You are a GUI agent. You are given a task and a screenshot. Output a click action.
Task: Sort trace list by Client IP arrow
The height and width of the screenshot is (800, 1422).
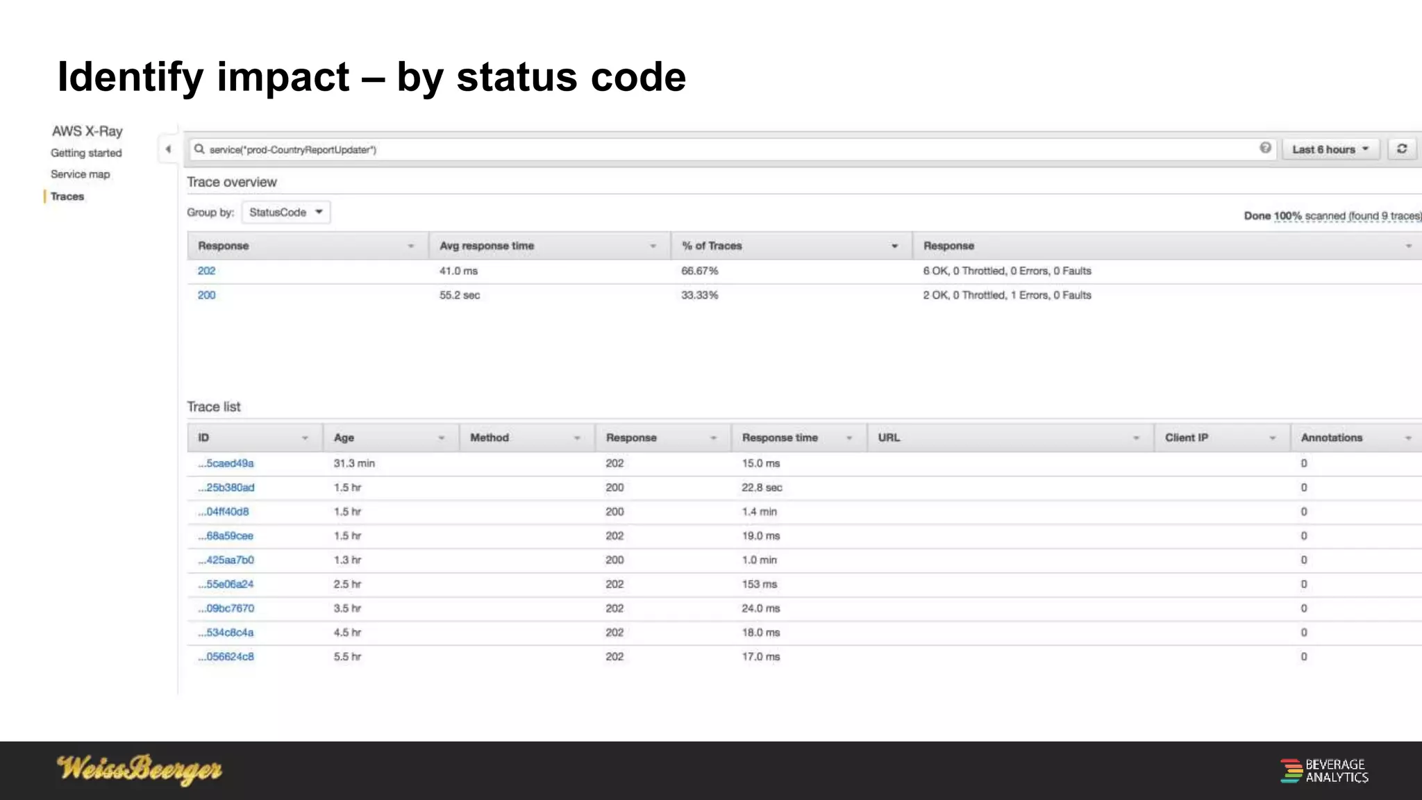(1272, 437)
